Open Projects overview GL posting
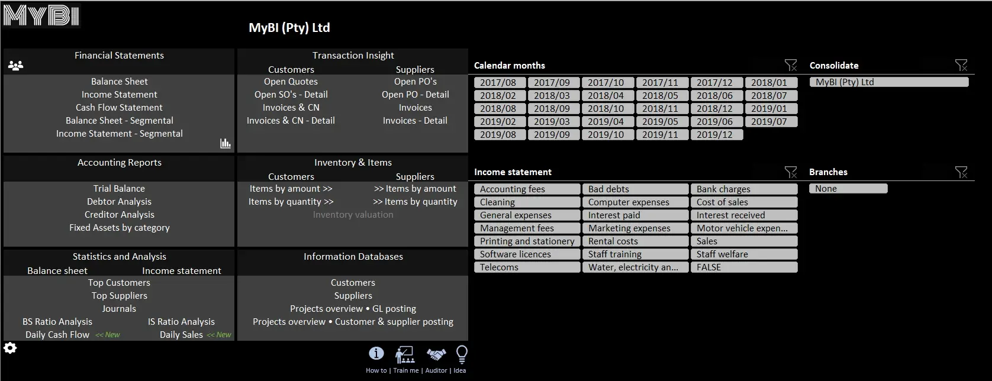Screen dimensions: 992x381 pos(353,309)
